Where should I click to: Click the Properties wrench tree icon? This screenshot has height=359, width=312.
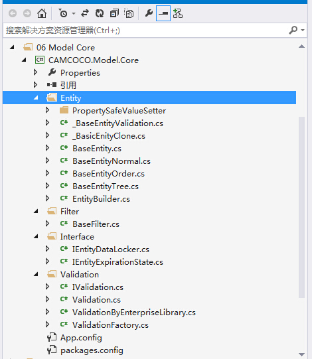click(52, 72)
